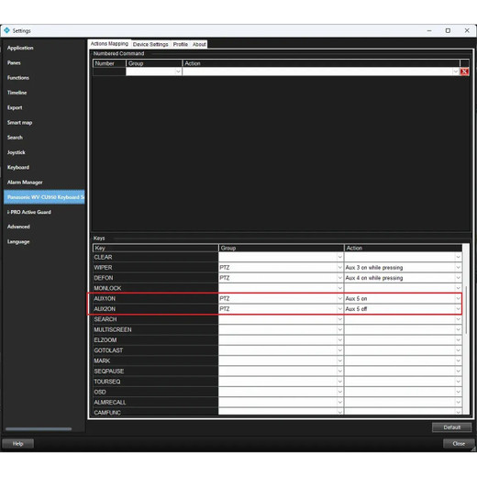This screenshot has width=477, height=477.
Task: Open the About tab
Action: pos(199,44)
